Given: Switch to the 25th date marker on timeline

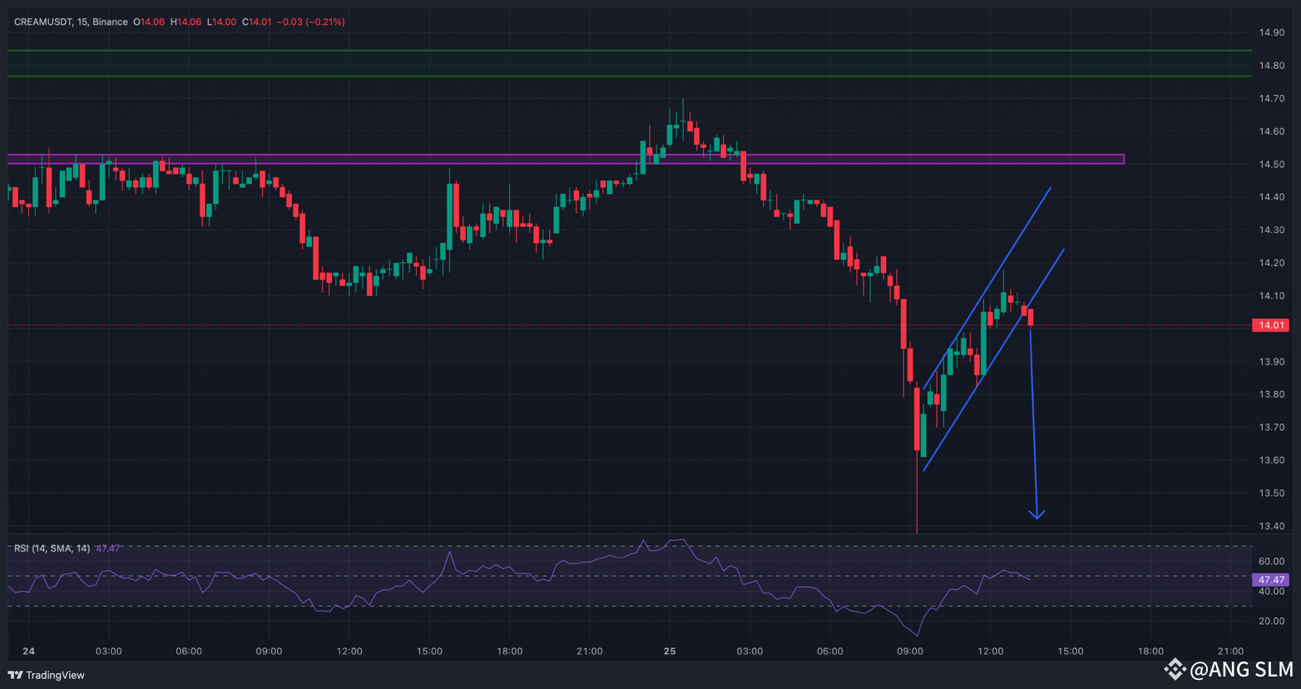Looking at the screenshot, I should click(669, 652).
